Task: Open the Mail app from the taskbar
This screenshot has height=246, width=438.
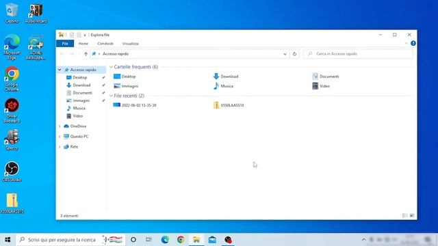Action: pyautogui.click(x=212, y=240)
